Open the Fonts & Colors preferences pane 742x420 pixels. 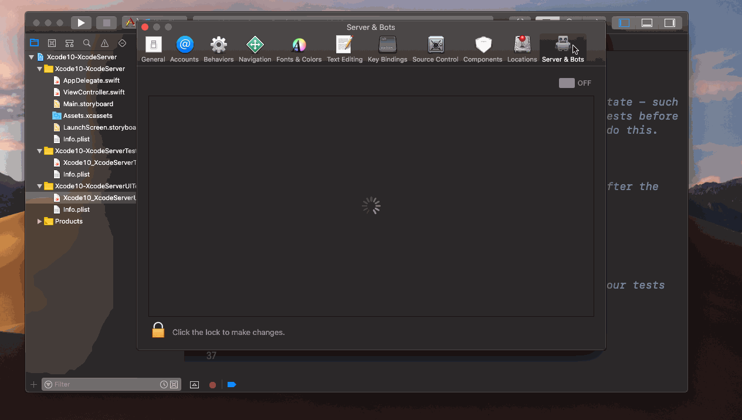tap(299, 49)
